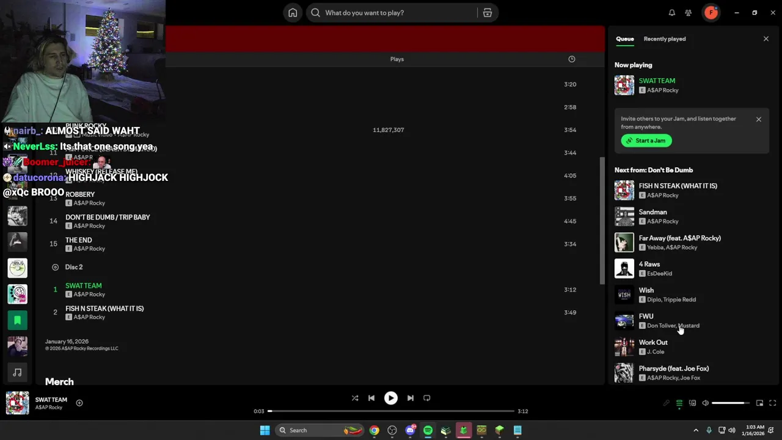Open the green bookmark Your Episodes sidebar item

[17, 320]
